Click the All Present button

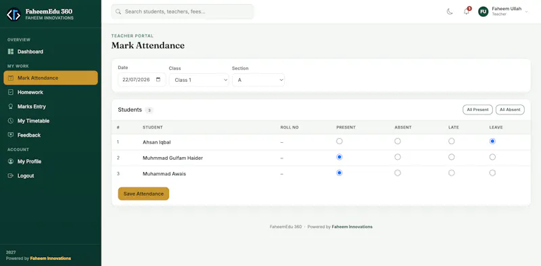(x=477, y=110)
